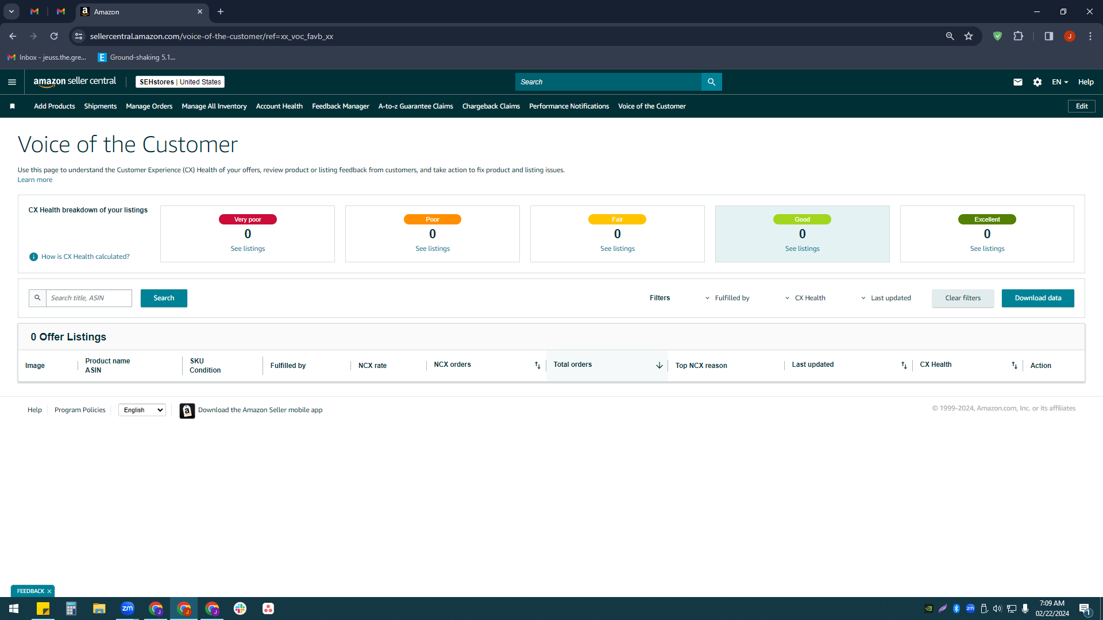Click the Amazon Seller mobile app icon
The width and height of the screenshot is (1103, 620).
point(187,410)
